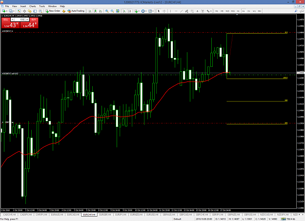The height and width of the screenshot is (221, 305).
Task: Switch to the GBPJPY,H4 chart tab
Action: [218, 215]
